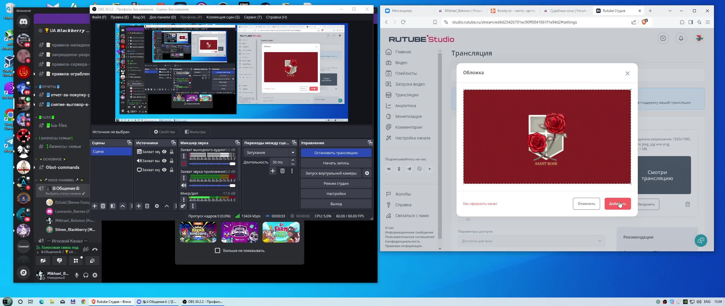The width and height of the screenshot is (725, 306).
Task: Open Док-панели menu in OBS
Action: point(163,17)
